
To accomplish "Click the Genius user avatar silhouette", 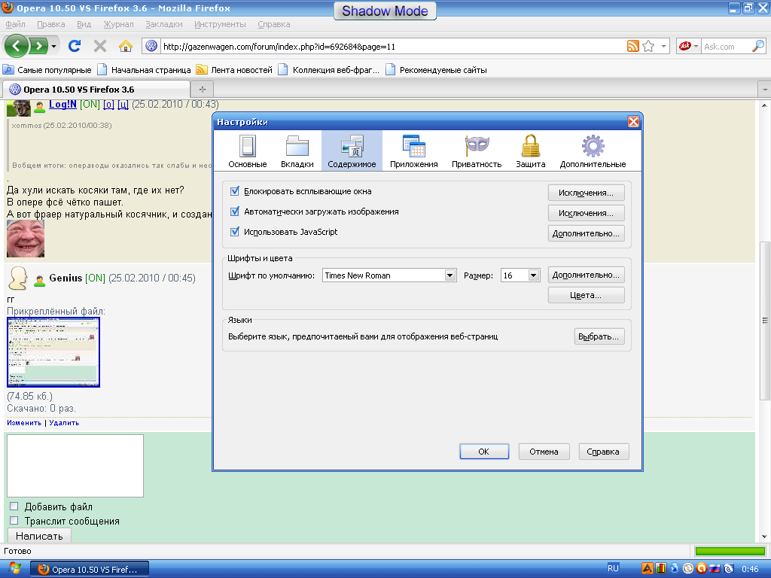I will point(18,278).
